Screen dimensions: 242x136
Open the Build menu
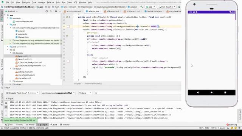[58, 2]
